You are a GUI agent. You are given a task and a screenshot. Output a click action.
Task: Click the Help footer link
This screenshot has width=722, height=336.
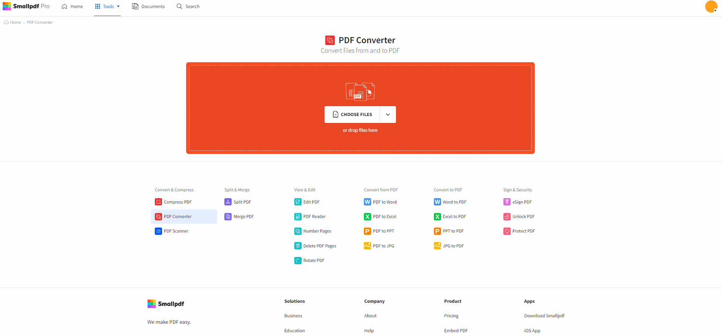click(x=369, y=331)
